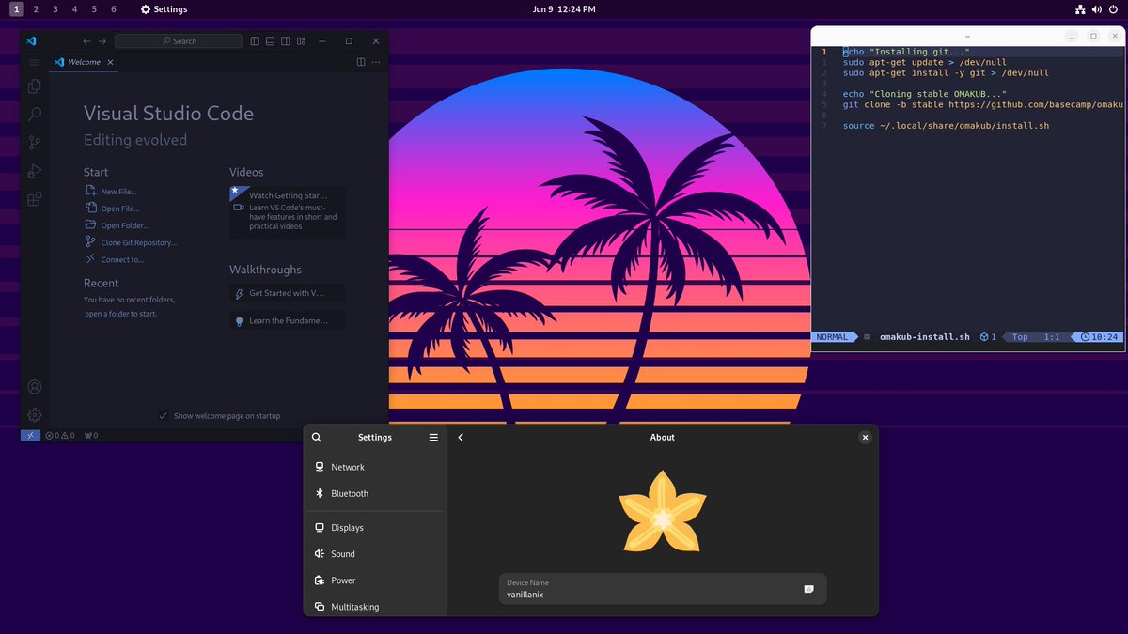Open the Get Started with VS Code walkthrough

pyautogui.click(x=287, y=293)
